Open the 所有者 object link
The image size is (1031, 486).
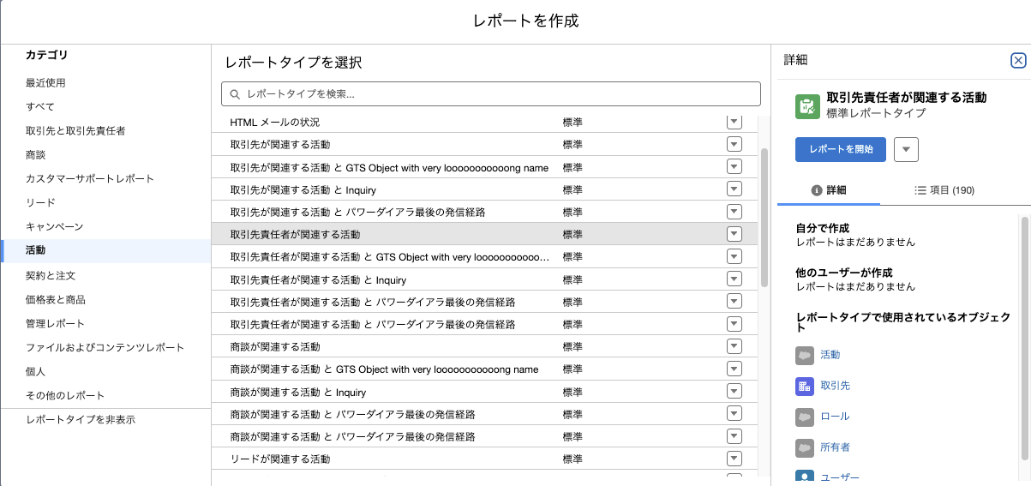click(835, 447)
